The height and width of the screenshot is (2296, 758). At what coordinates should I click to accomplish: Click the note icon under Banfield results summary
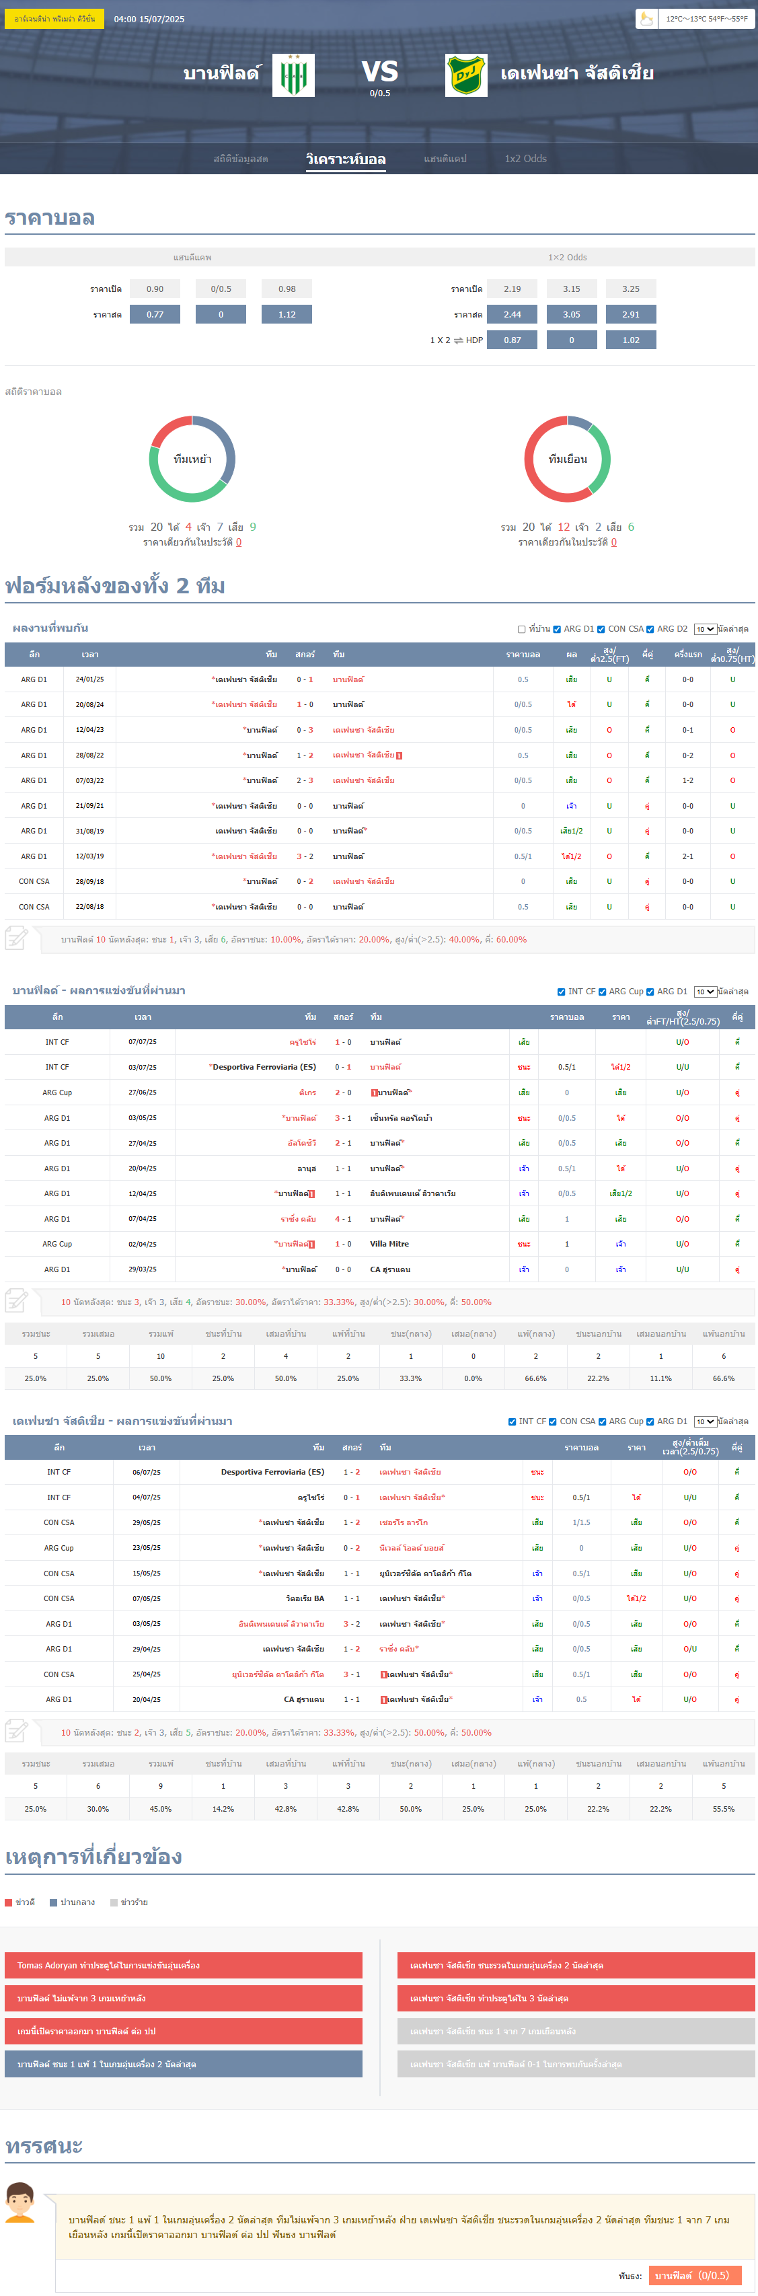click(17, 1301)
